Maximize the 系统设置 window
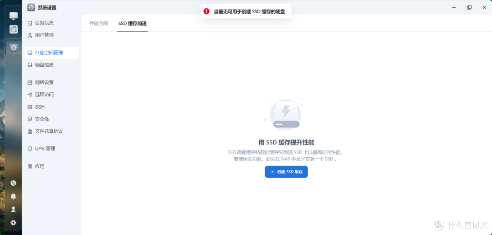The height and width of the screenshot is (235, 492). click(x=469, y=7)
